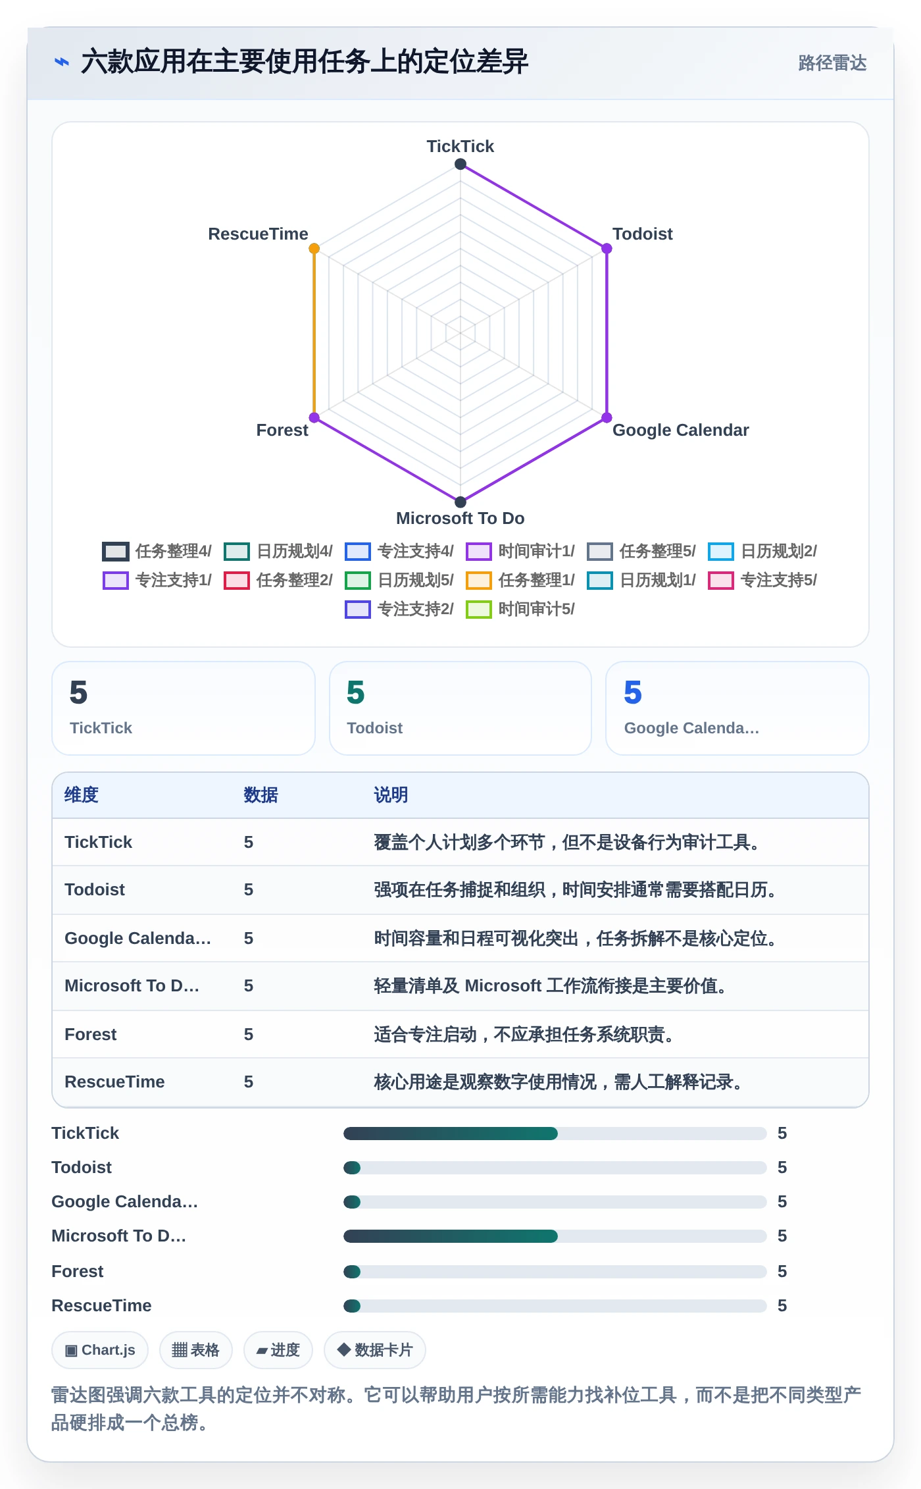921x1489 pixels.
Task: Toggle the 任务整理5/ legend item
Action: 641,551
